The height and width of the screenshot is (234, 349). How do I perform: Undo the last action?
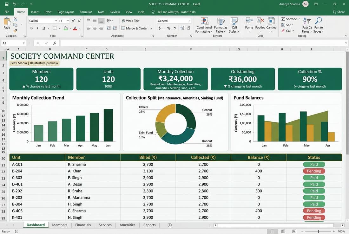pos(14,4)
